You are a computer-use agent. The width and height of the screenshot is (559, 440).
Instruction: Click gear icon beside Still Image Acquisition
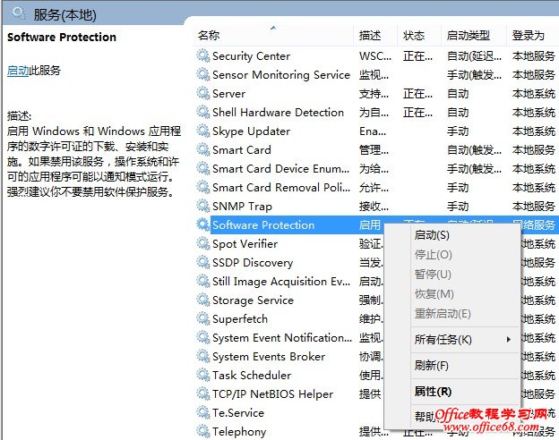202,281
